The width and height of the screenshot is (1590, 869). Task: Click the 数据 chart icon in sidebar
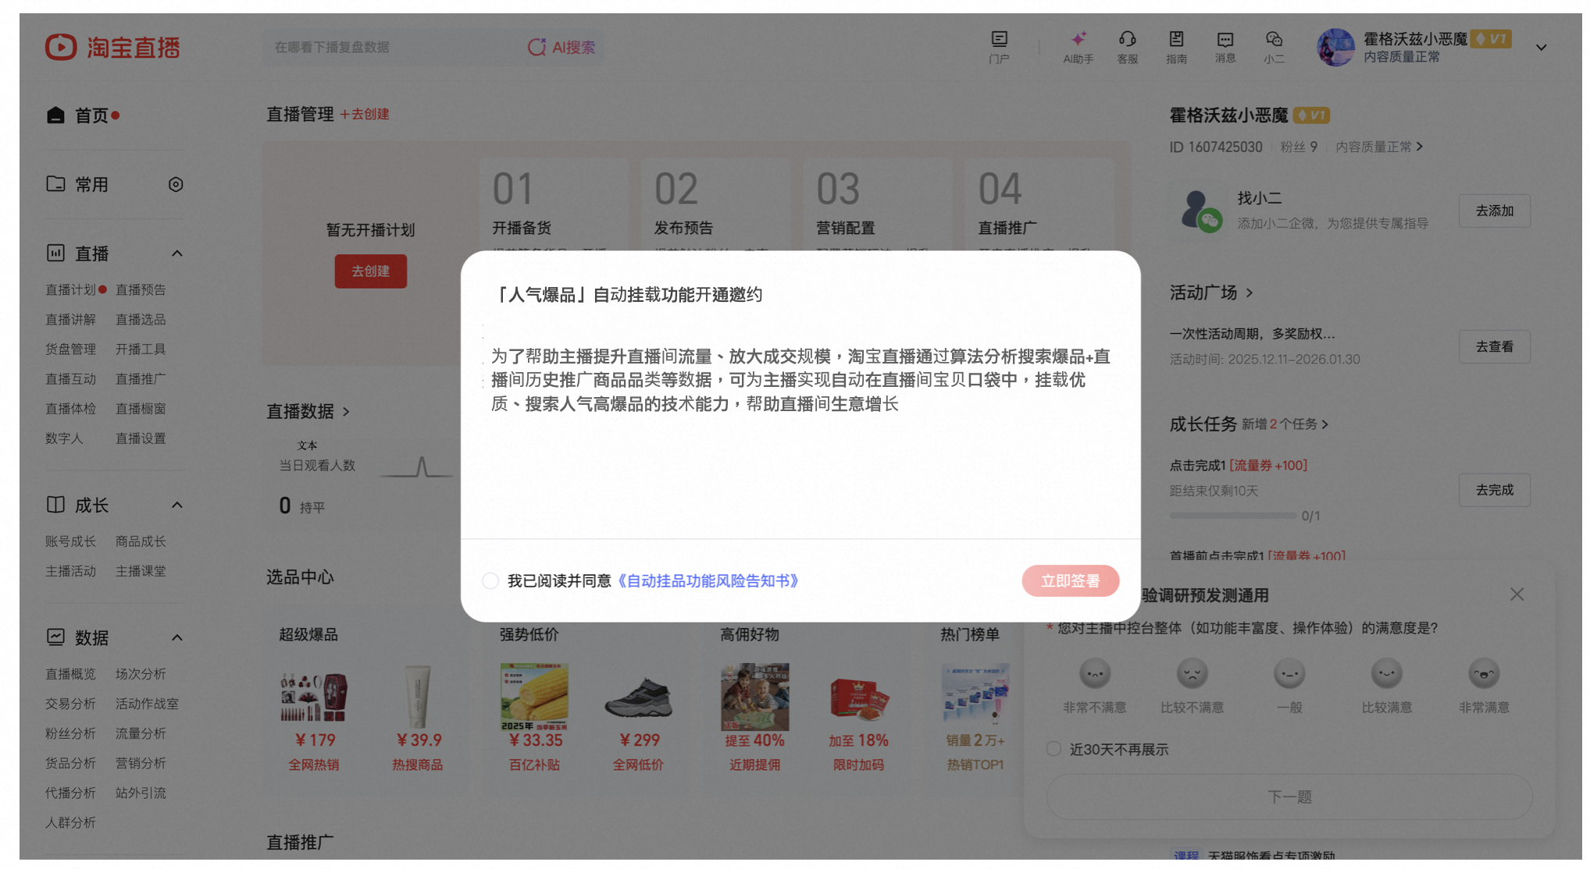(55, 637)
